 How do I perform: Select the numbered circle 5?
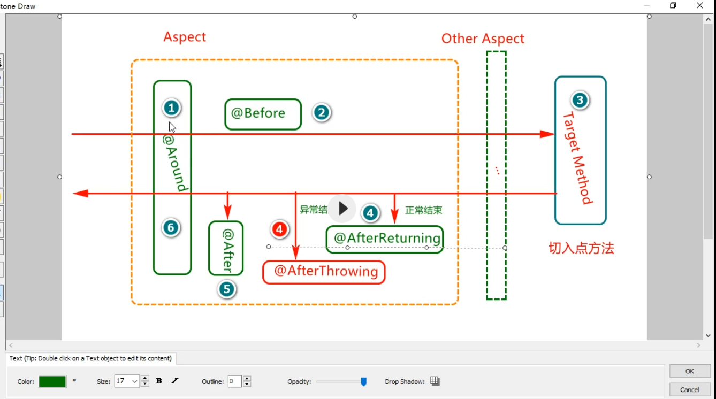226,289
